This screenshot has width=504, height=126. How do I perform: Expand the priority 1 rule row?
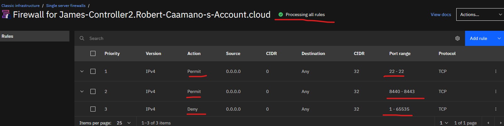tap(82, 71)
